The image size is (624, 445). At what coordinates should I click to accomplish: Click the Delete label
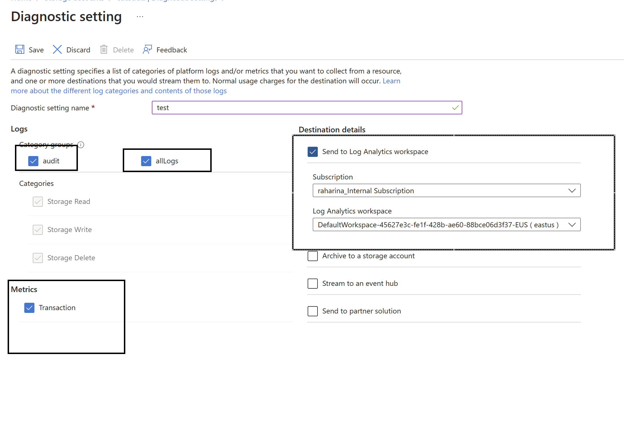[123, 50]
